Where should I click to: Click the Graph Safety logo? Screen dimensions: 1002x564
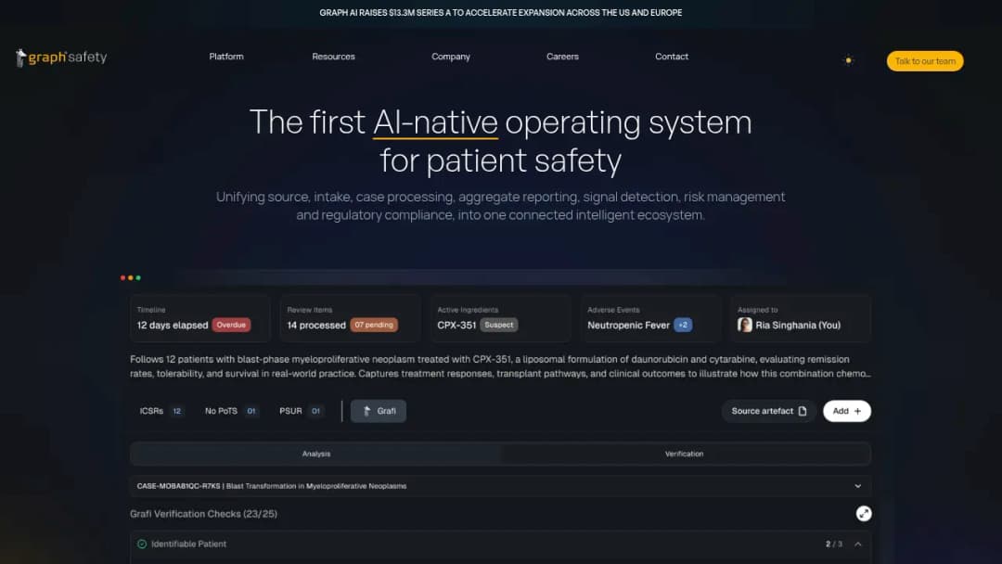coord(61,58)
